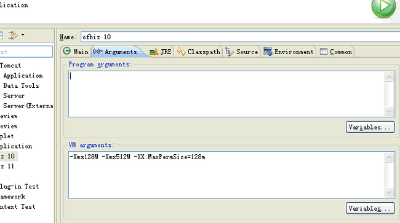
Task: Click Program arguments scrollbar up arrow
Action: coord(389,77)
